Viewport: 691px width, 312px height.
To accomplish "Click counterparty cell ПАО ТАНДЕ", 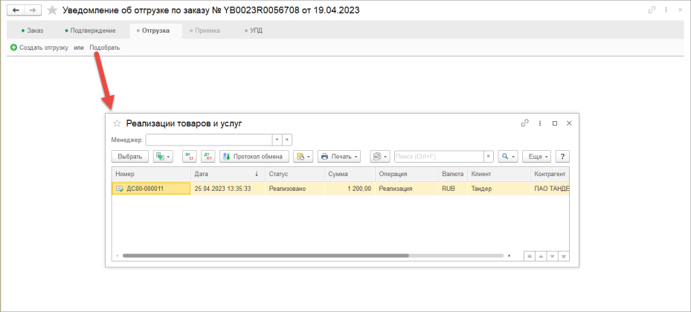I will click(550, 189).
